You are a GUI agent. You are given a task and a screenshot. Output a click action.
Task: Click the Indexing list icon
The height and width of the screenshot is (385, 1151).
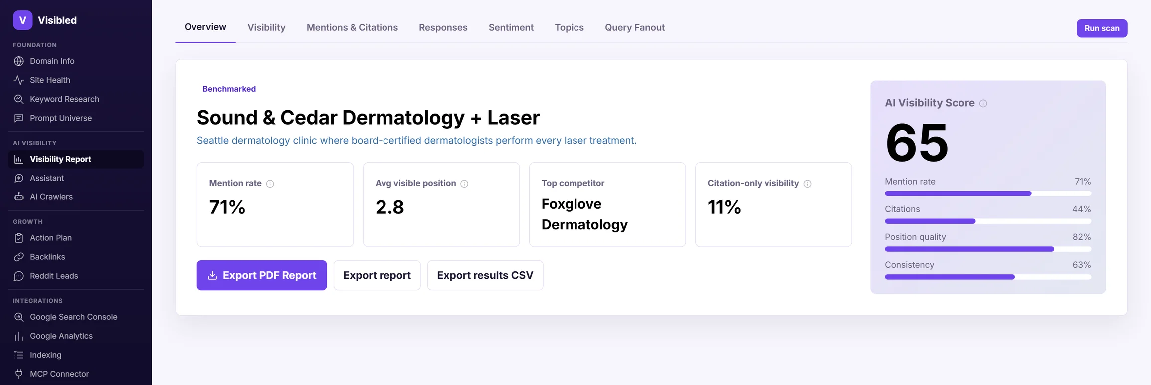[19, 355]
